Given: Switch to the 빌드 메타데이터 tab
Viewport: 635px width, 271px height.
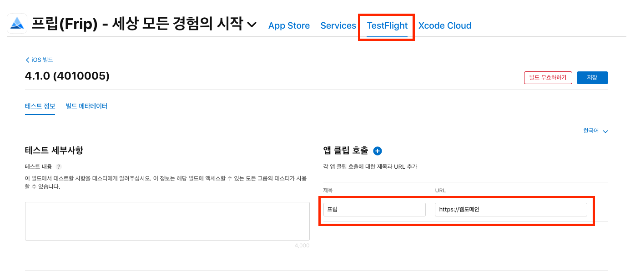Looking at the screenshot, I should click(86, 106).
